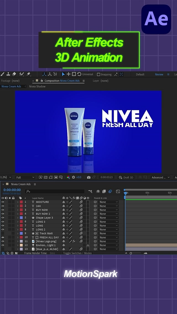Select the Rotation tool in toolbar

(x=79, y=74)
